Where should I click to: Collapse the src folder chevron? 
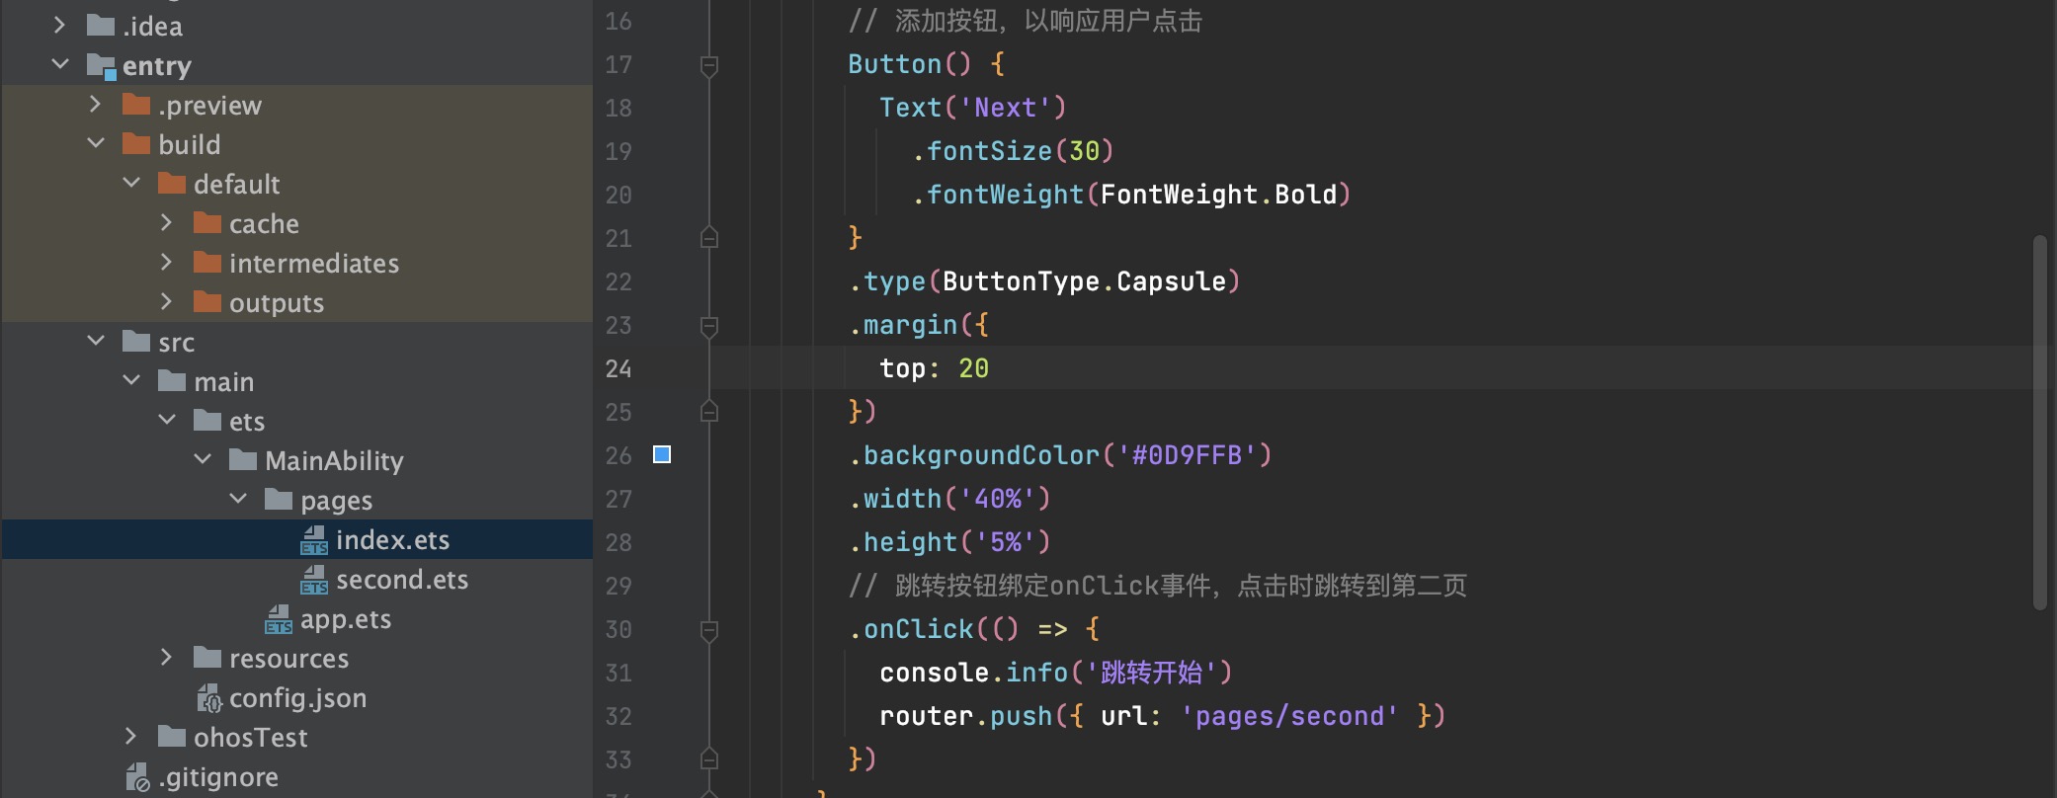click(96, 342)
